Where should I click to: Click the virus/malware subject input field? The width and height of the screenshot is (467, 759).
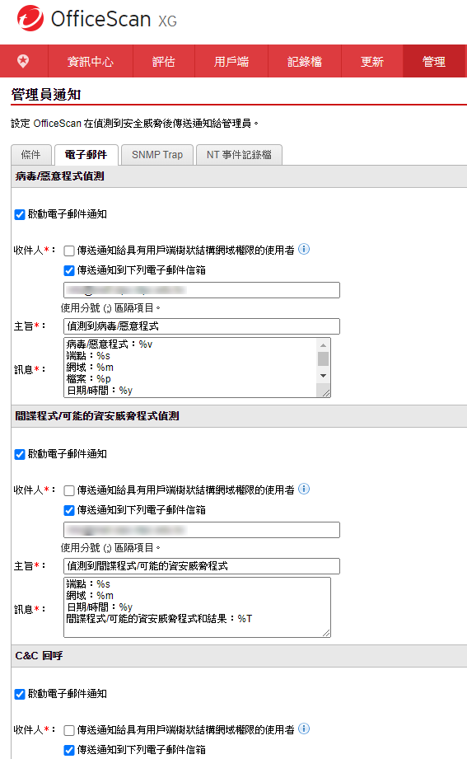click(x=202, y=326)
